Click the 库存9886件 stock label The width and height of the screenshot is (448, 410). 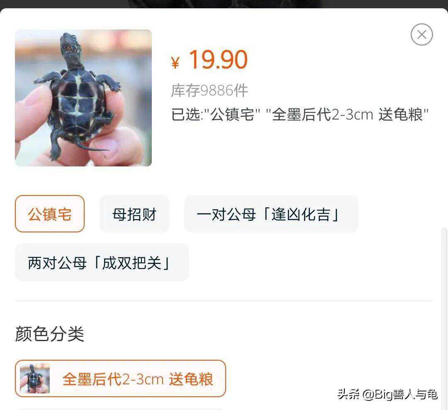(209, 90)
